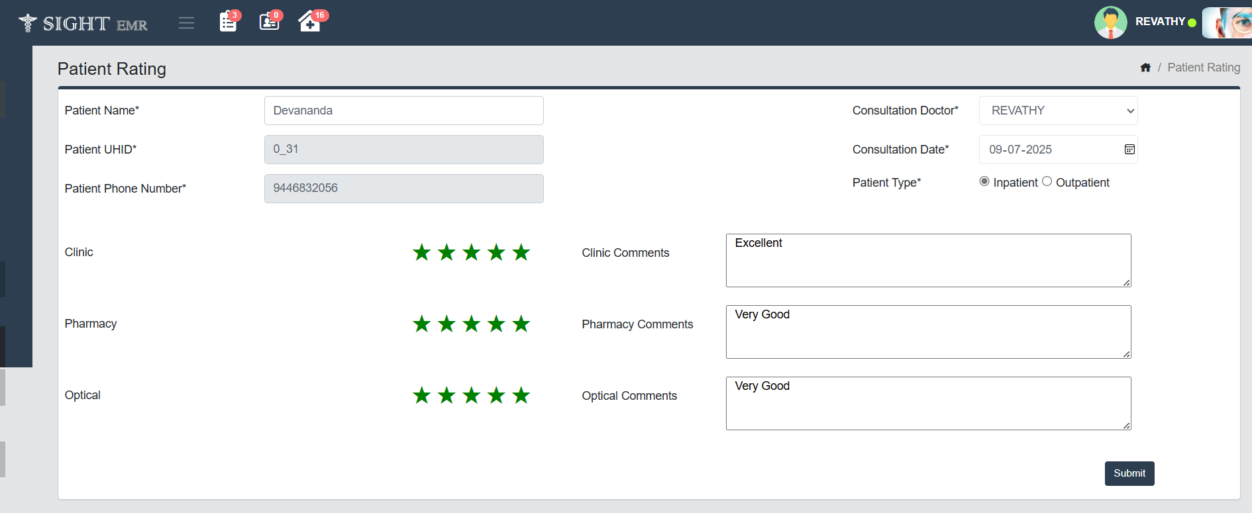
Task: Expand the Consultation Doctor dropdown
Action: pos(1058,111)
